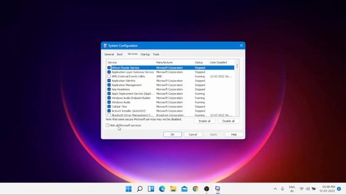Launch Microsoft Edge from the taskbar

coord(162,189)
